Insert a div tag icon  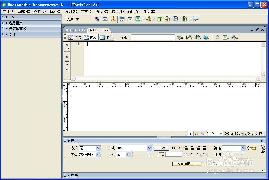[130, 19]
